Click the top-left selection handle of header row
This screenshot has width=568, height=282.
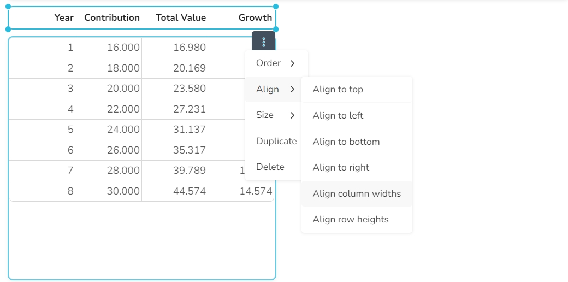coord(8,7)
